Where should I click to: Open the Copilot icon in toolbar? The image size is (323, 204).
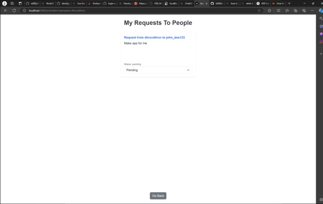point(321,10)
